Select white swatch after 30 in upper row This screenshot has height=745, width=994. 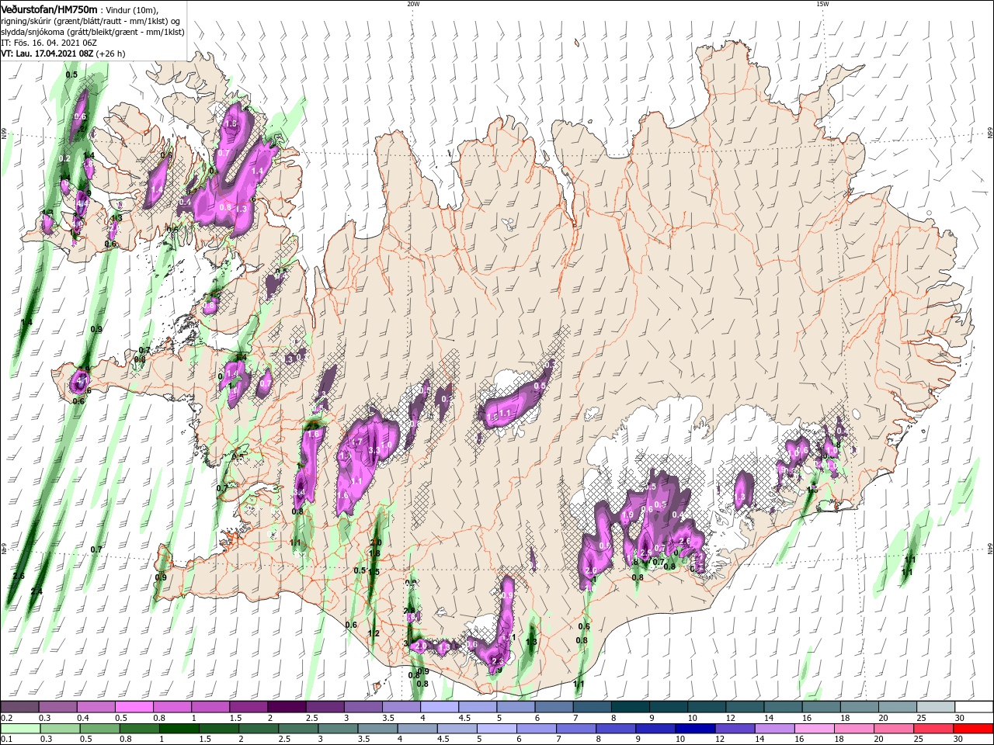click(x=975, y=707)
